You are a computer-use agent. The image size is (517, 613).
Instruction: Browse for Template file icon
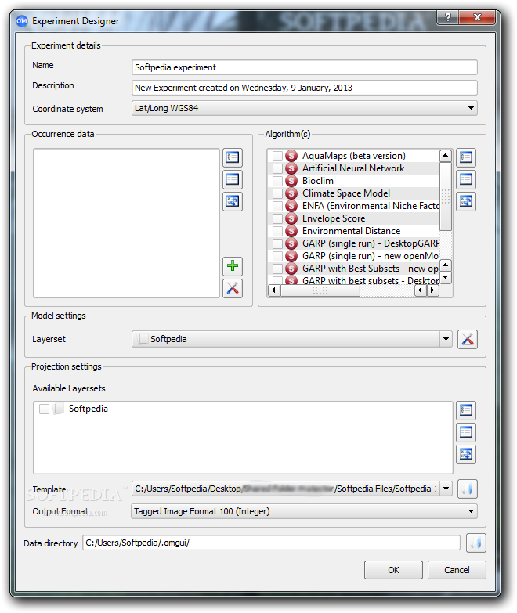click(468, 489)
